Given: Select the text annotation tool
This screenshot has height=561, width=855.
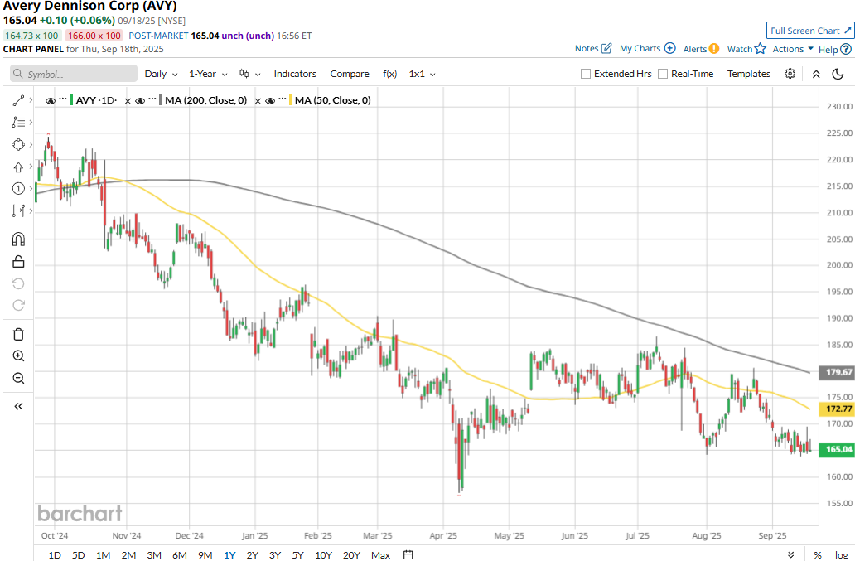Looking at the screenshot, I should pyautogui.click(x=18, y=122).
